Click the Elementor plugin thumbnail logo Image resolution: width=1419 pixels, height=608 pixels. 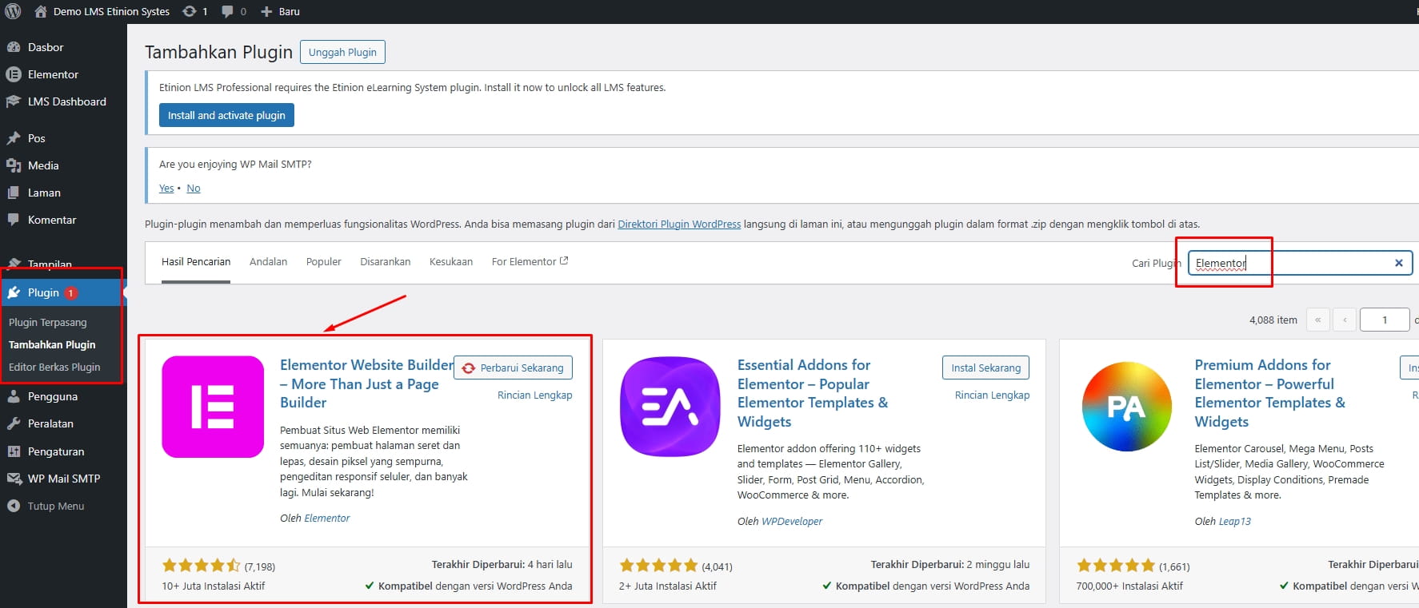(213, 407)
